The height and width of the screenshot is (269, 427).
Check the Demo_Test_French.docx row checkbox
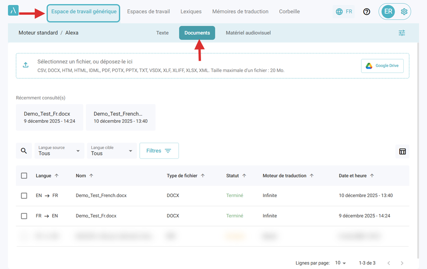click(24, 196)
